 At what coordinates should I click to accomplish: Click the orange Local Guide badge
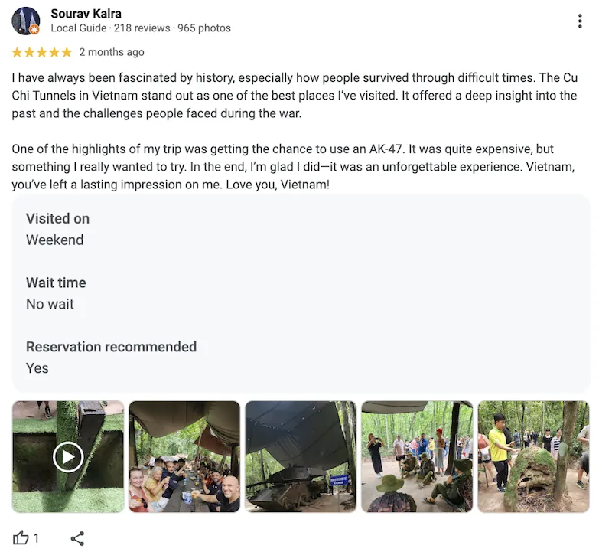[34, 30]
